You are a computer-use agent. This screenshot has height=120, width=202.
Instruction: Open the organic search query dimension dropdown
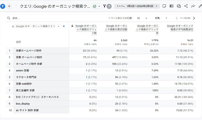point(38,26)
